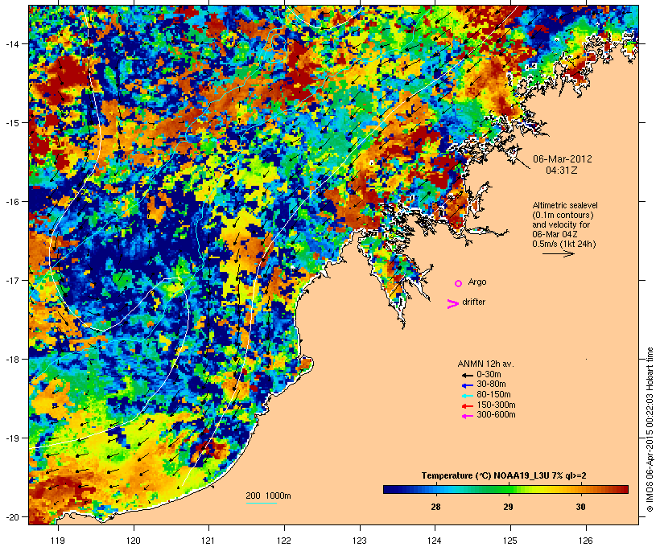Click the longitude label 120
The height and width of the screenshot is (547, 660).
coord(134,541)
